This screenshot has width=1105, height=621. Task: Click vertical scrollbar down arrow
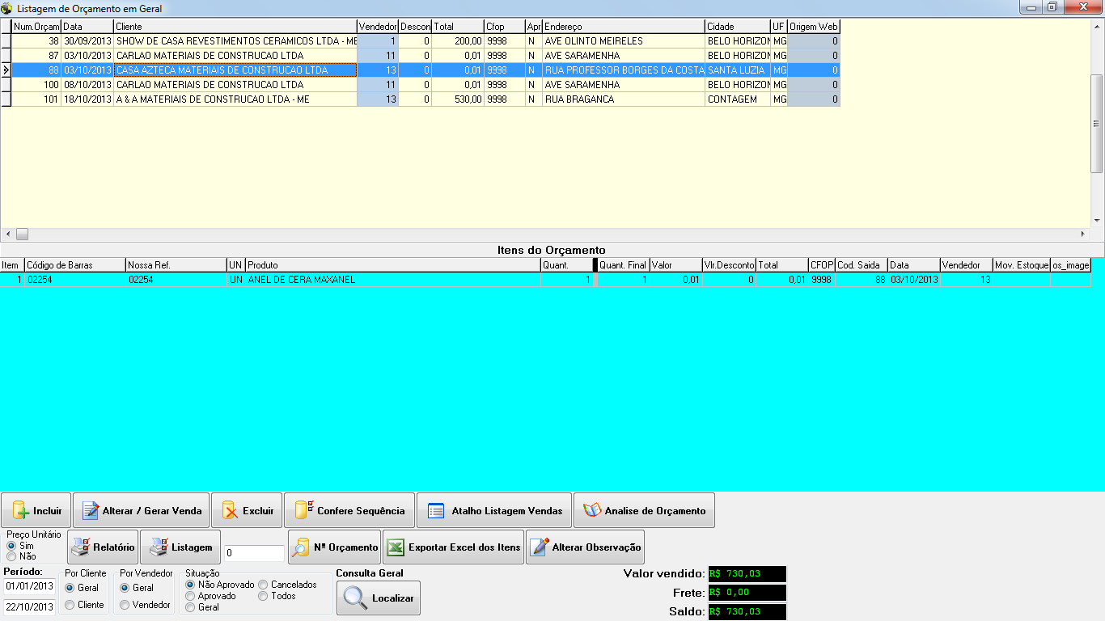click(1097, 221)
